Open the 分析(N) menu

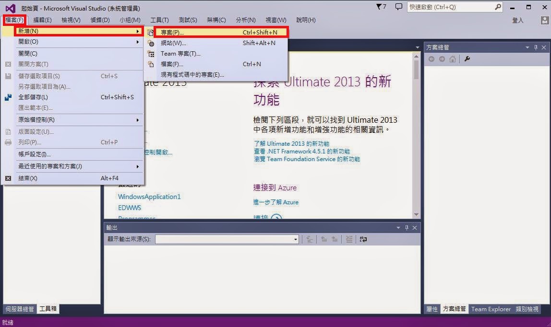246,20
